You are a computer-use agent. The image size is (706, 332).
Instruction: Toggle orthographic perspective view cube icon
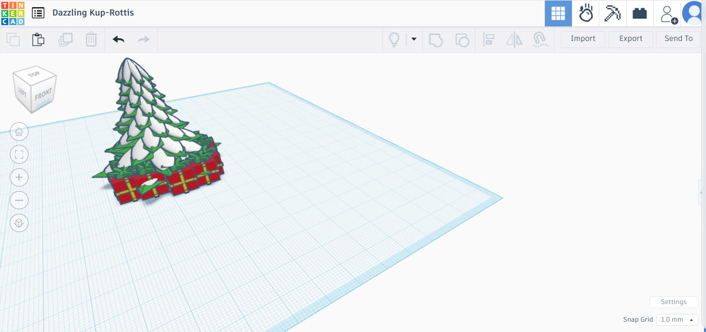[19, 223]
